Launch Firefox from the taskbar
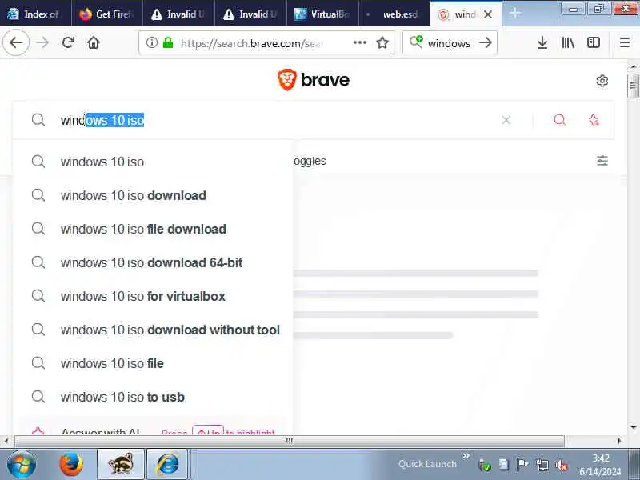640x480 pixels. coord(71,465)
